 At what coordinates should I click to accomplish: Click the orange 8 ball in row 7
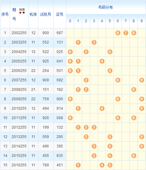134,90
